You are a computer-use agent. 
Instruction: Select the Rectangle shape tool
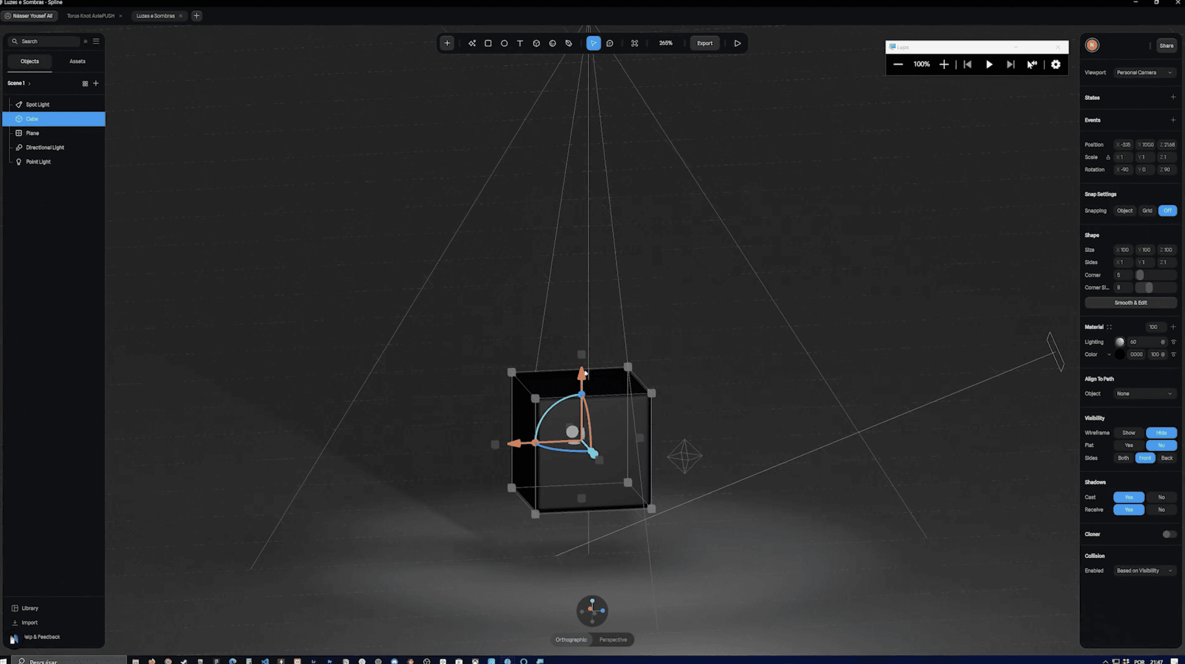click(x=488, y=43)
